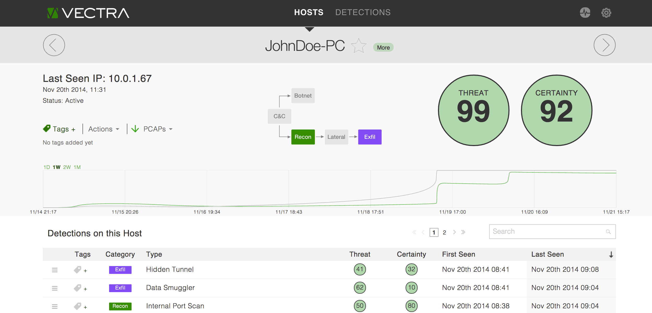Viewport: 652px width, 313px height.
Task: Expand the PCAPs dropdown
Action: pyautogui.click(x=158, y=129)
